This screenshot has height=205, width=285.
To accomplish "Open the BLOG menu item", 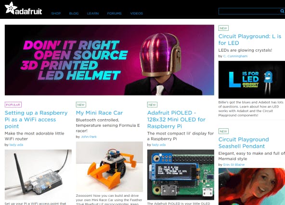I will click(x=74, y=14).
